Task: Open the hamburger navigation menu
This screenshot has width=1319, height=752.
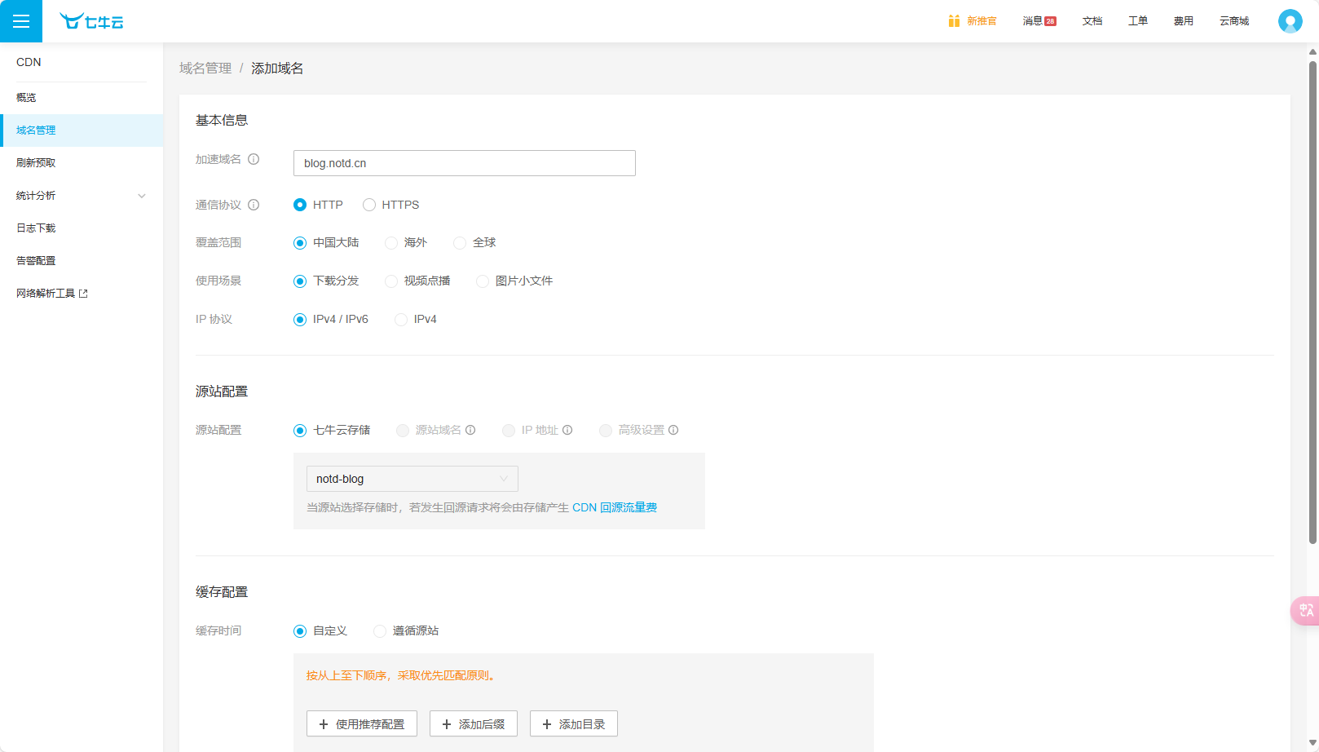Action: 21,21
